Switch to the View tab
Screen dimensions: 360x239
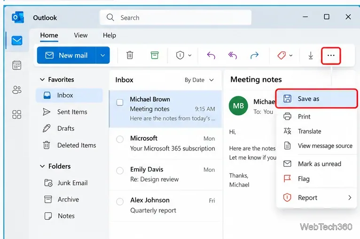[80, 35]
